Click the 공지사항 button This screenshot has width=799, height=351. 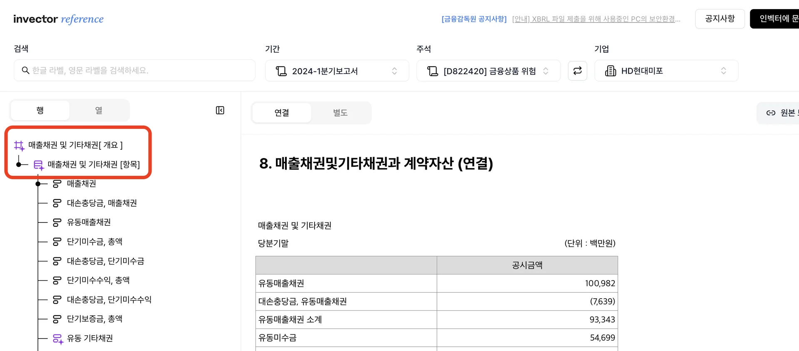pyautogui.click(x=720, y=19)
